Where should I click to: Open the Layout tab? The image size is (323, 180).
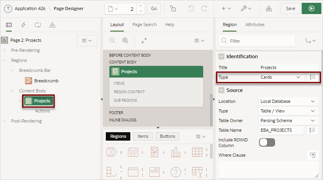point(117,25)
